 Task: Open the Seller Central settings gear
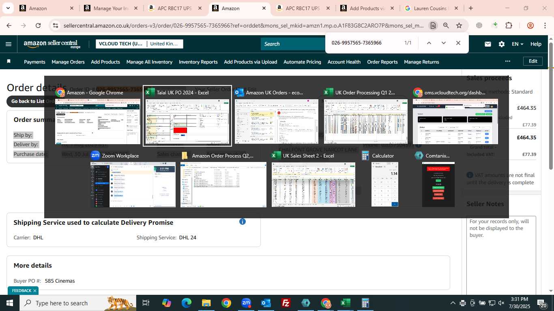[x=502, y=44]
